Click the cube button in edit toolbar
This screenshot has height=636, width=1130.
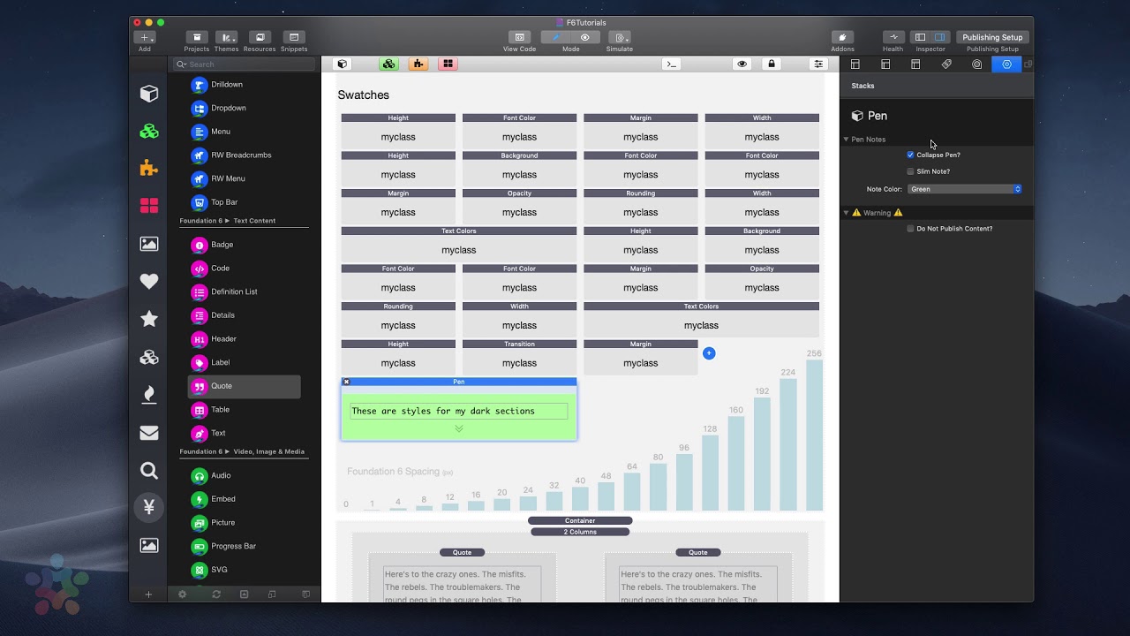[343, 64]
